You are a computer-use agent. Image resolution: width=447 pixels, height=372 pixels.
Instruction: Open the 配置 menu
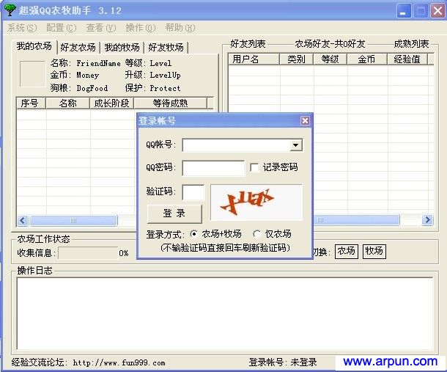(61, 28)
